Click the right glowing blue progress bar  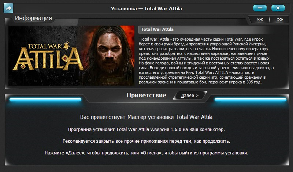pos(251,100)
